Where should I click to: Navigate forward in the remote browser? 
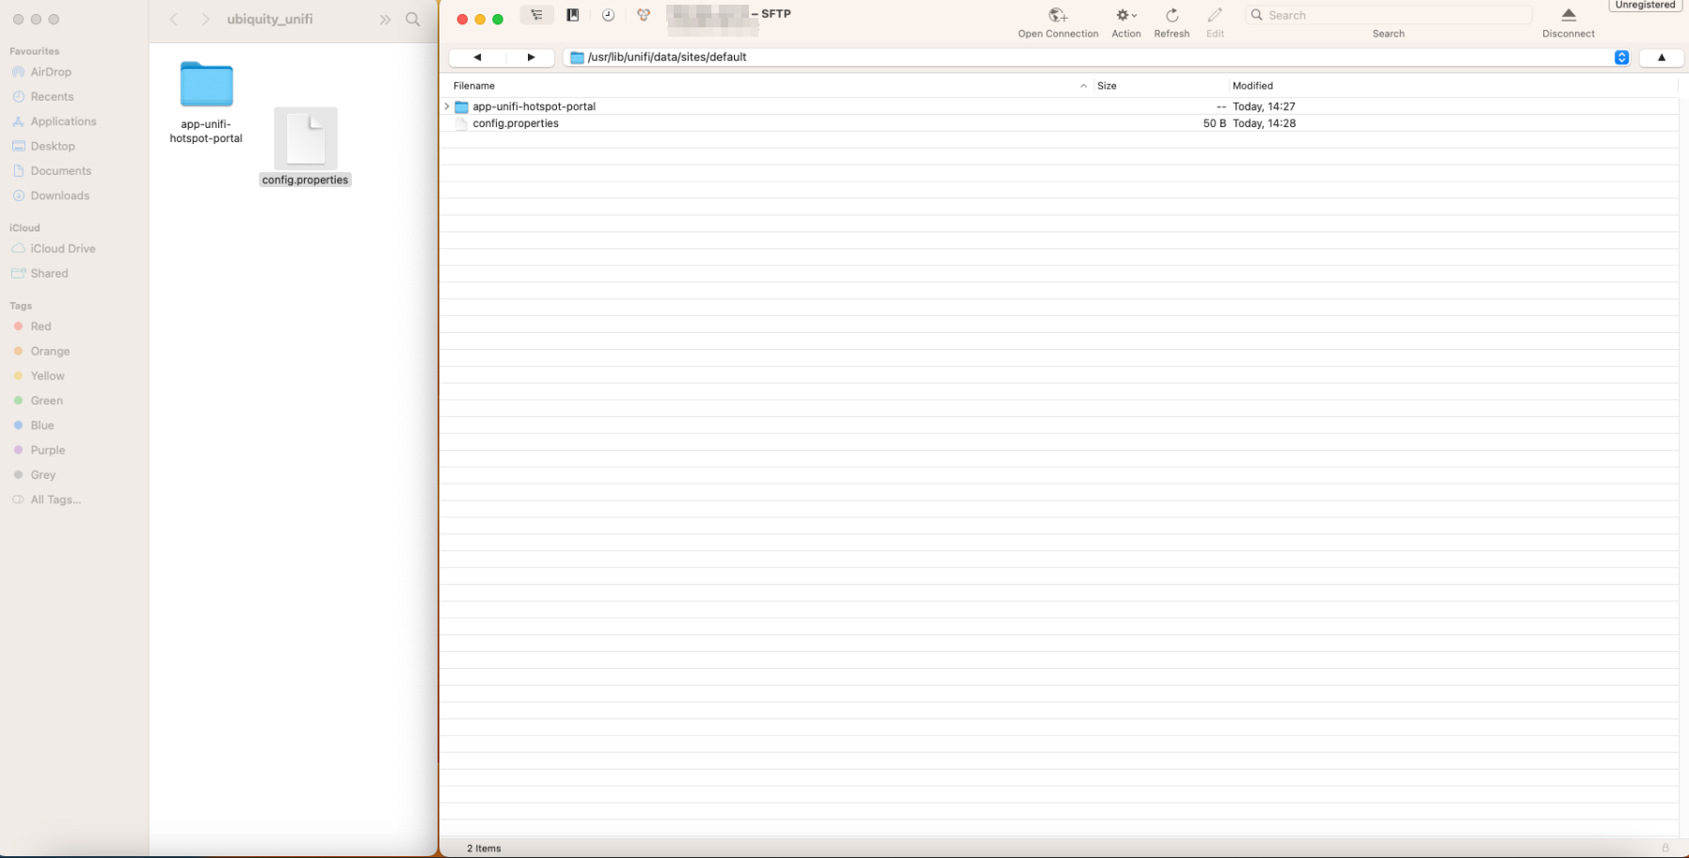(531, 57)
